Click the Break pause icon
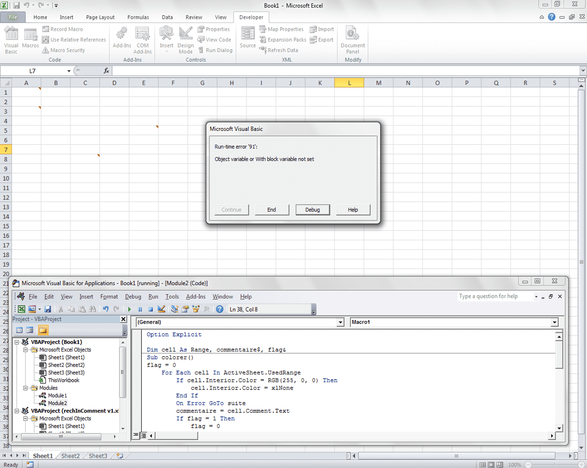The width and height of the screenshot is (587, 468). point(140,309)
